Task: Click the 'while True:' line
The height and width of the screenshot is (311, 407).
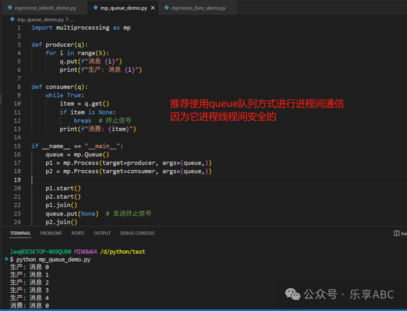Action: 65,95
